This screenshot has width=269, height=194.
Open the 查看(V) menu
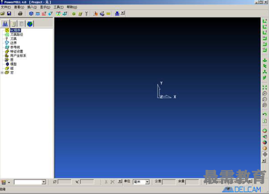click(x=19, y=7)
